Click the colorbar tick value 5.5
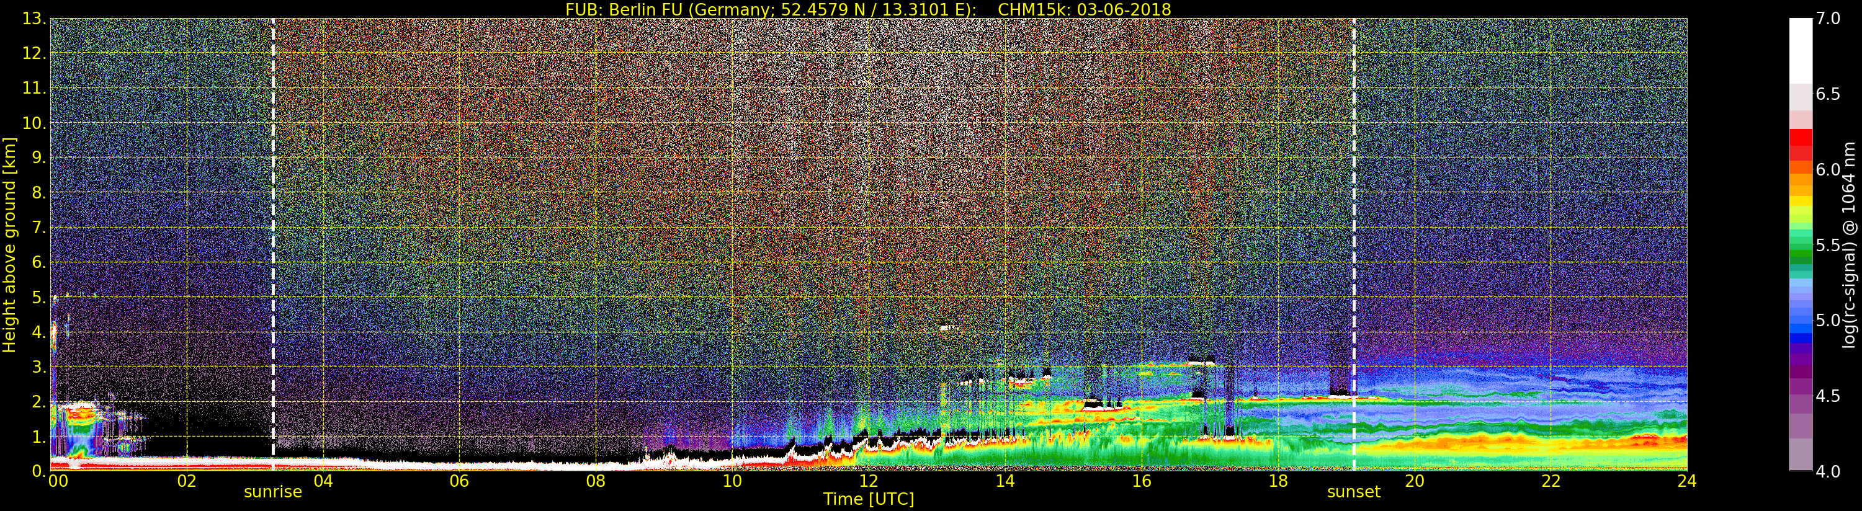 (x=1828, y=245)
